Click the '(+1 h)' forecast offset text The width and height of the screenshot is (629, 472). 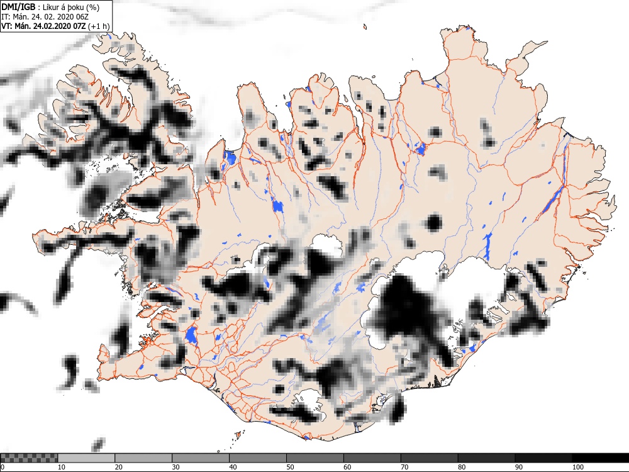pyautogui.click(x=98, y=26)
